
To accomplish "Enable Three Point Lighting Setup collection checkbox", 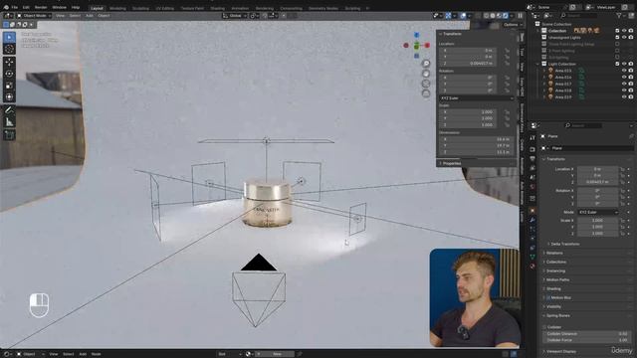I will click(x=617, y=44).
